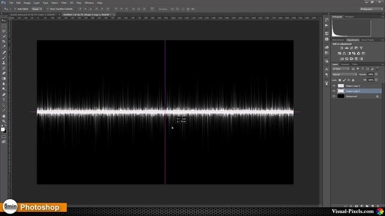Toggle lock transparent pixels

pos(340,80)
